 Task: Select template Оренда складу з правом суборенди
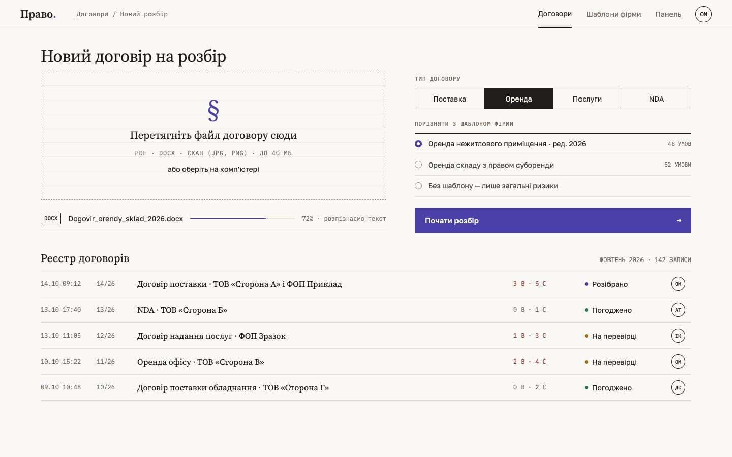[x=553, y=165]
